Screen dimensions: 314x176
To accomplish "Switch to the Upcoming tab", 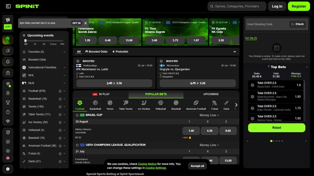I will click(x=211, y=94).
